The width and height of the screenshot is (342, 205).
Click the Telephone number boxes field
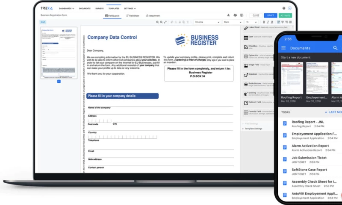pos(122,137)
